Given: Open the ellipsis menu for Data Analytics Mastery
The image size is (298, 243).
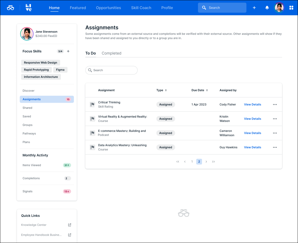Looking at the screenshot, I should point(275,147).
